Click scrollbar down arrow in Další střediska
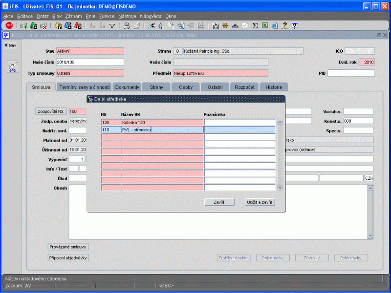This screenshot has height=293, width=391. 280,188
